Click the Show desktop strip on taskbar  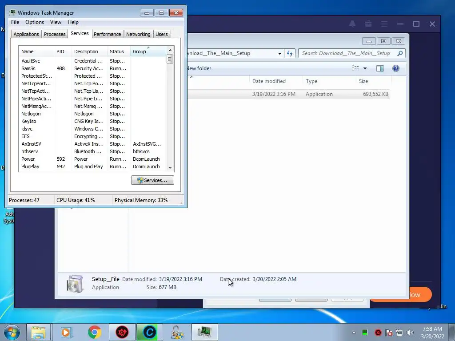coord(452,332)
